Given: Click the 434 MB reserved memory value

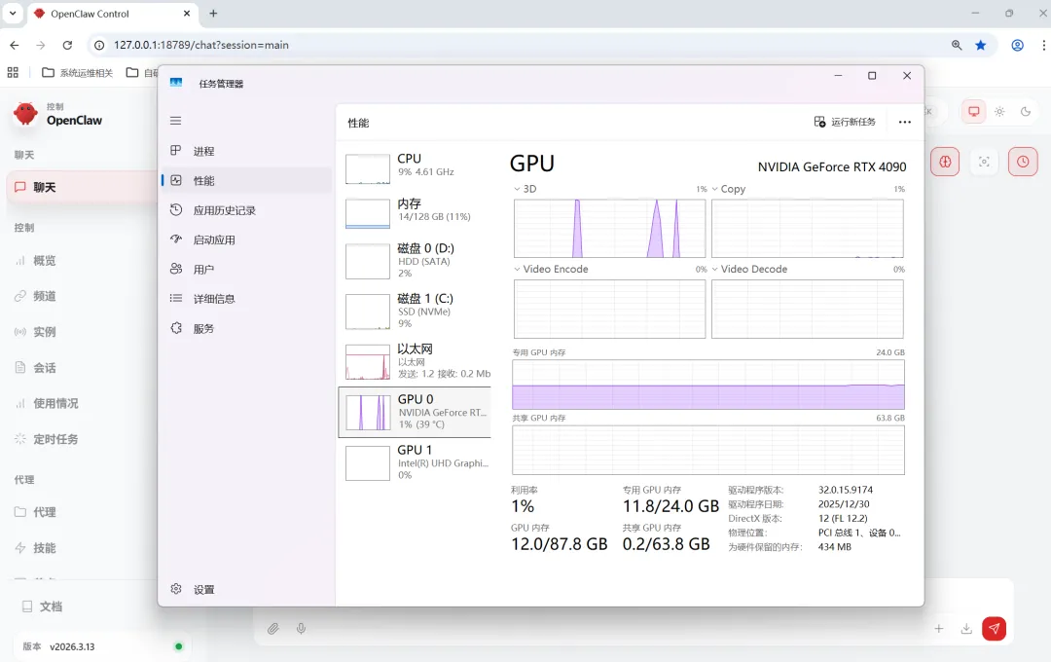Looking at the screenshot, I should (835, 546).
